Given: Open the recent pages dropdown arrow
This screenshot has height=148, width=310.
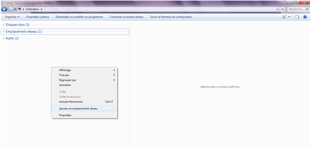Looking at the screenshot, I should (15, 9).
